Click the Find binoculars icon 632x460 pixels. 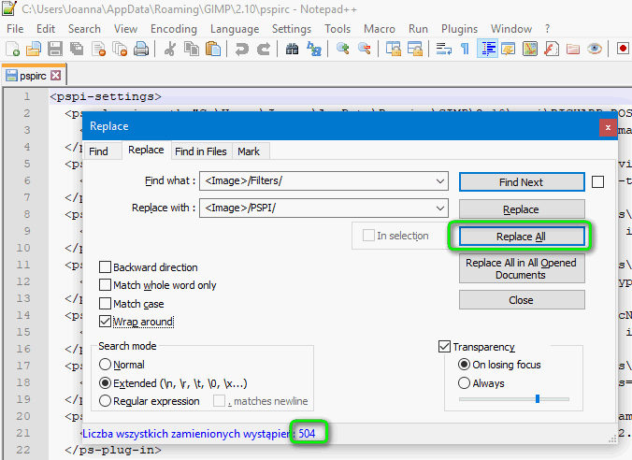click(293, 50)
